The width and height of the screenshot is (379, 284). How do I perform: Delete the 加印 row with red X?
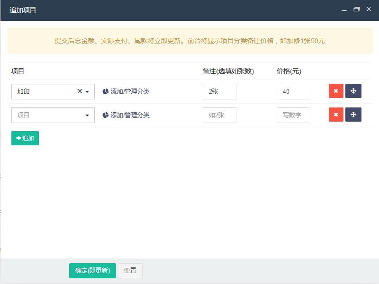pos(336,91)
